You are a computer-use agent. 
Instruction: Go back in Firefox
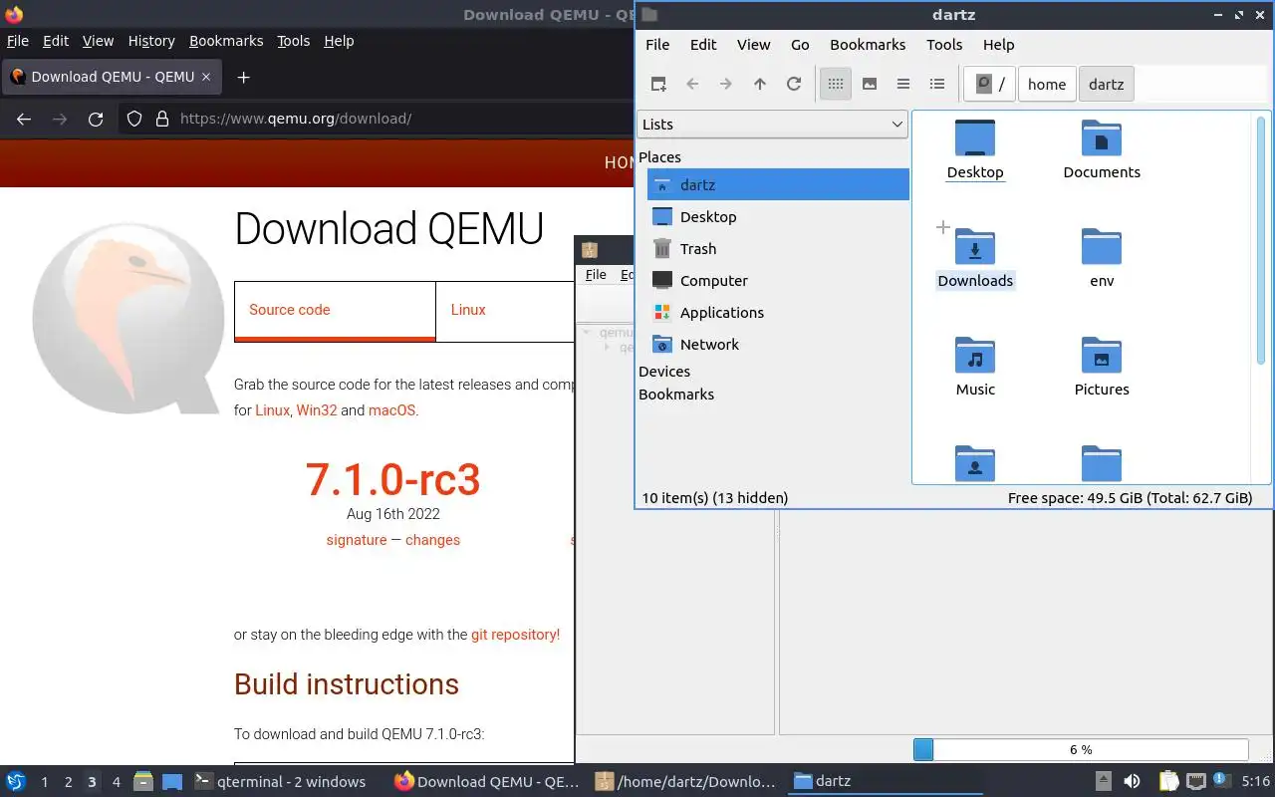click(x=24, y=119)
